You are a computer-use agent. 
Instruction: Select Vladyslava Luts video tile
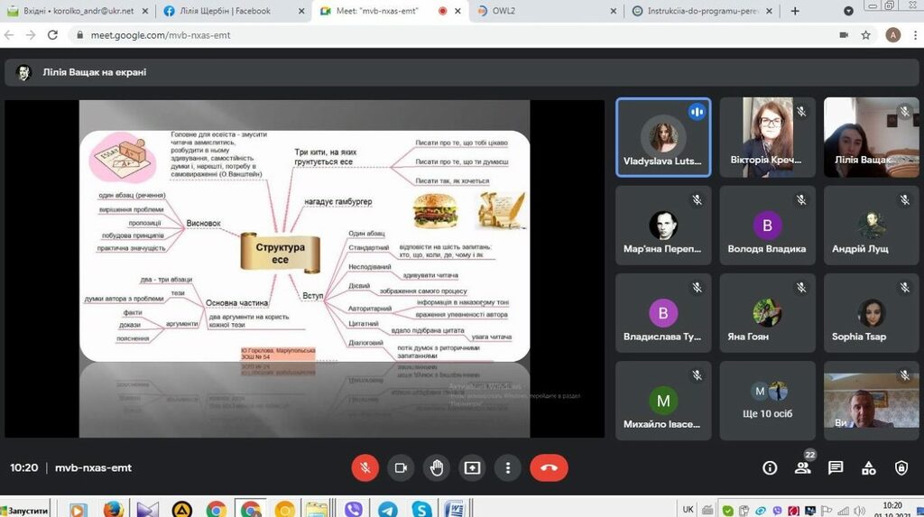(663, 137)
